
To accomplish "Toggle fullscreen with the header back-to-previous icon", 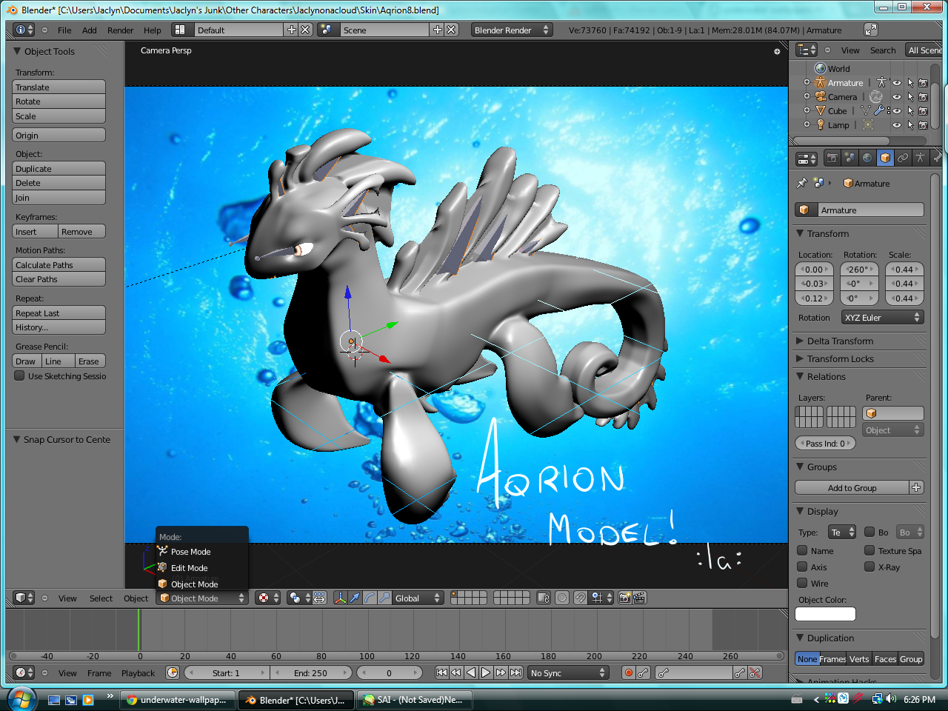I will [x=871, y=30].
